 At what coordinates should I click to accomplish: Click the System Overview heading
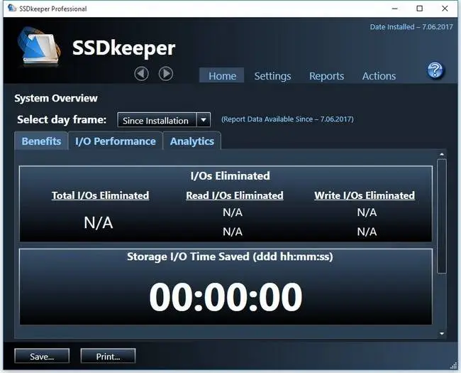click(56, 98)
